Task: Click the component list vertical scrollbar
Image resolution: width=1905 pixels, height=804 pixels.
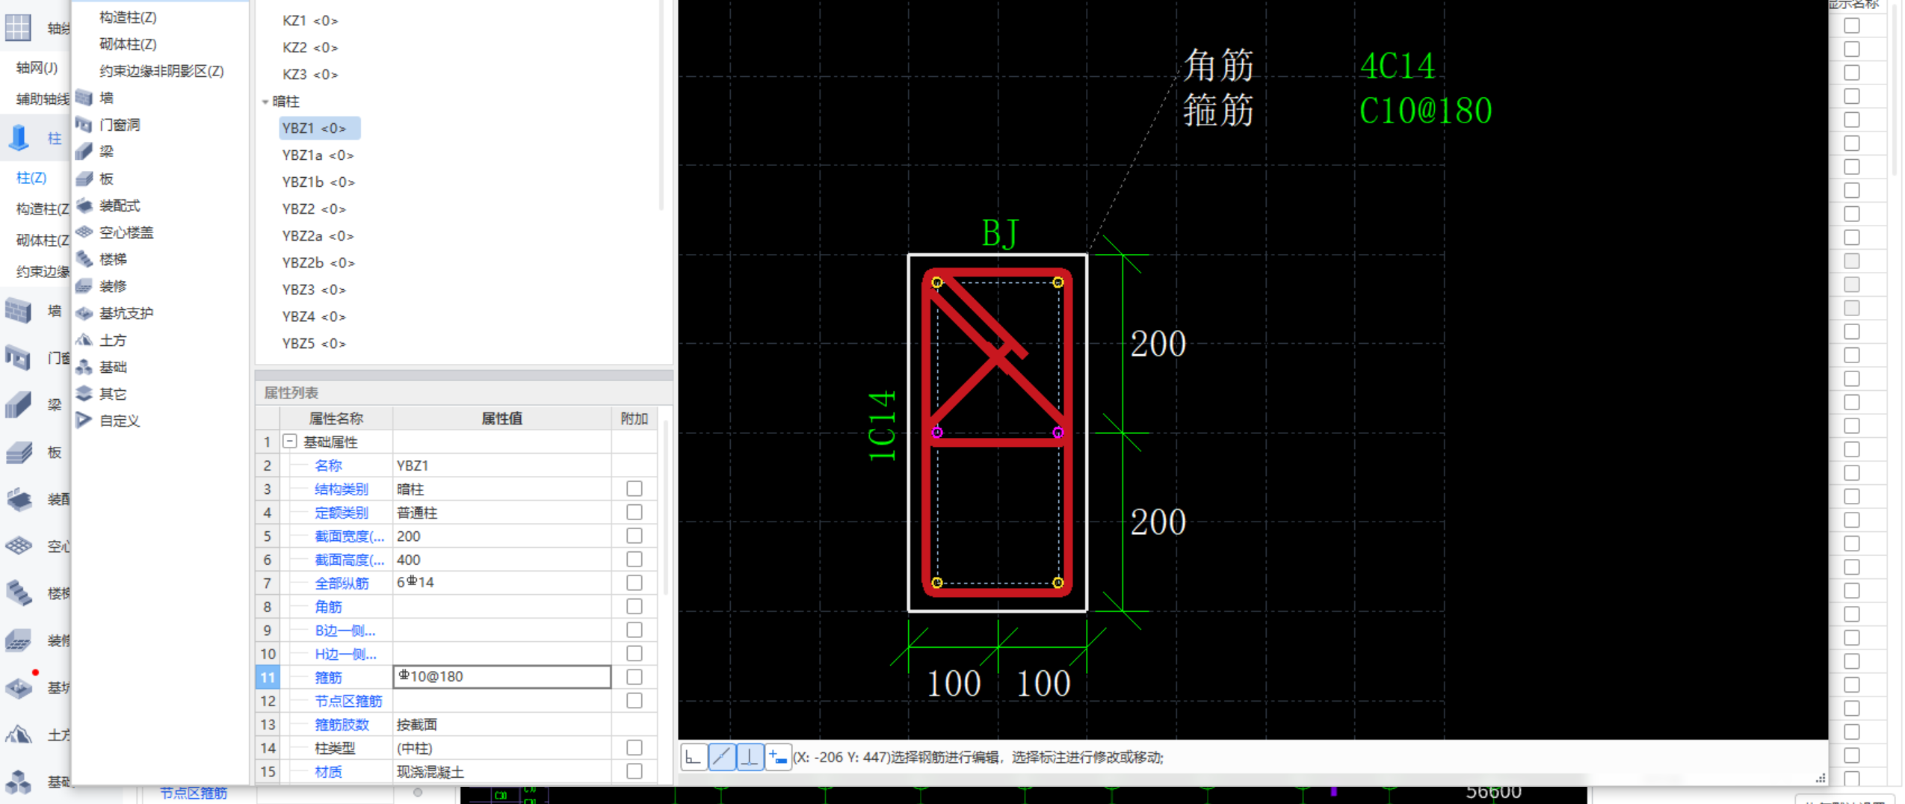Action: pos(661,105)
